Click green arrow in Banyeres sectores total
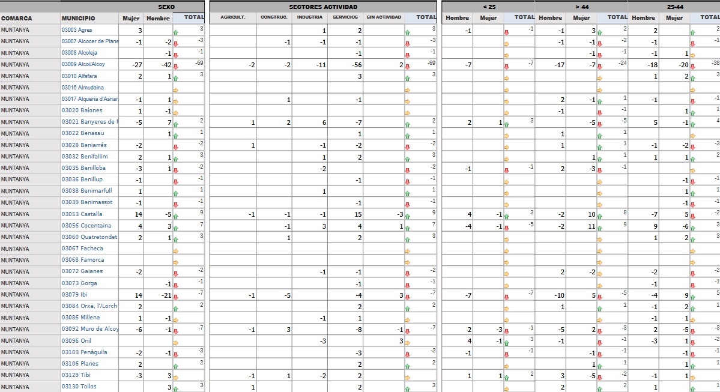The image size is (720, 392). pyautogui.click(x=407, y=124)
